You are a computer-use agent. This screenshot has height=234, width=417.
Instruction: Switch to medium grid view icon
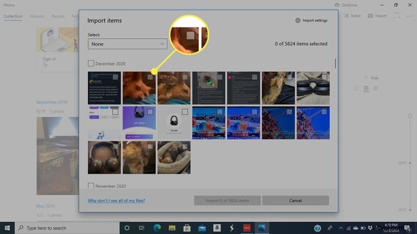(x=366, y=88)
